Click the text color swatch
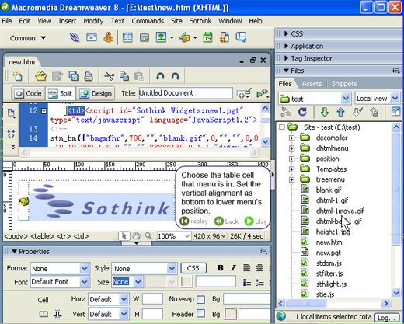 pyautogui.click(x=186, y=282)
